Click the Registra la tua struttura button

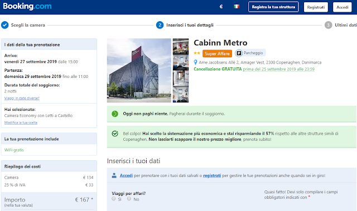click(x=273, y=7)
